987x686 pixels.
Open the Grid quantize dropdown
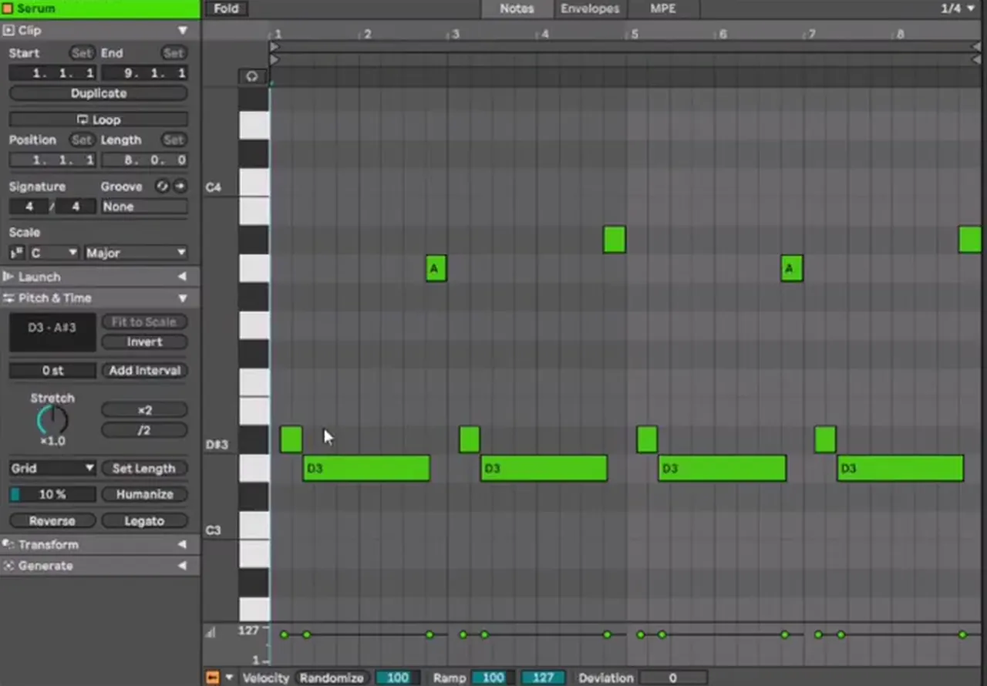(52, 469)
